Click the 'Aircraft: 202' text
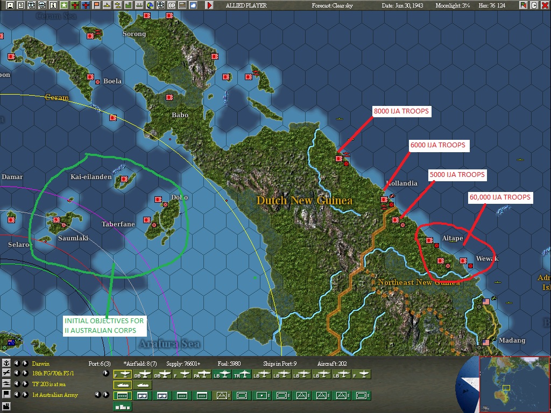 pos(331,364)
